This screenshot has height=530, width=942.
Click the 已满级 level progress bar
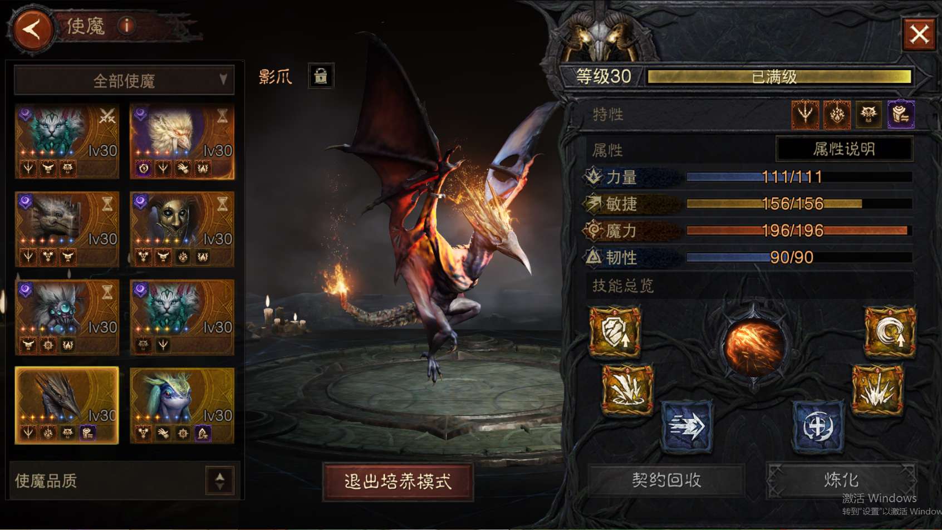tap(778, 77)
